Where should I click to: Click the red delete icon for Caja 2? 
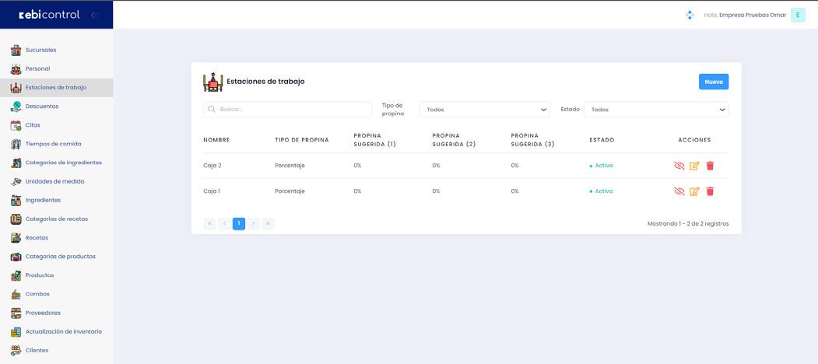pos(710,166)
